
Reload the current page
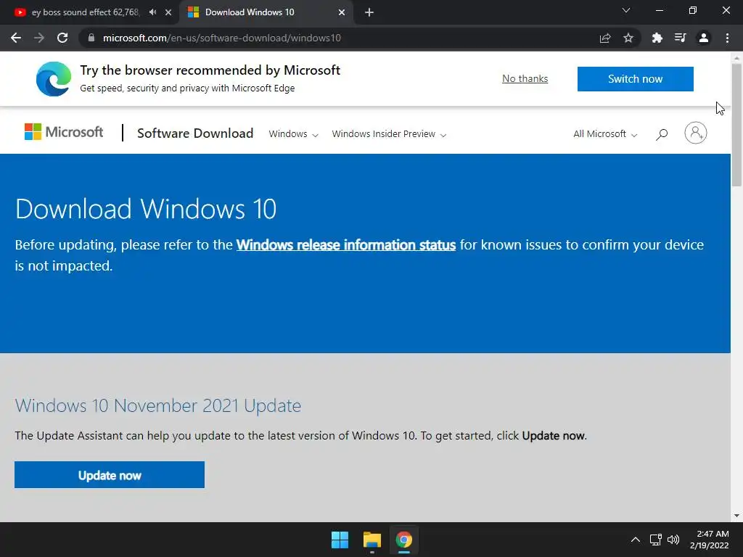(x=62, y=38)
